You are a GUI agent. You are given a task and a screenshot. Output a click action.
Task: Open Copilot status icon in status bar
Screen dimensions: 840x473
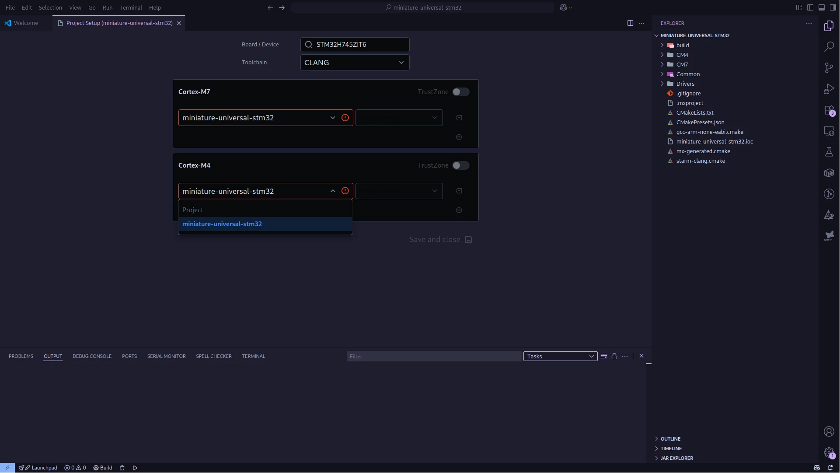(x=816, y=468)
